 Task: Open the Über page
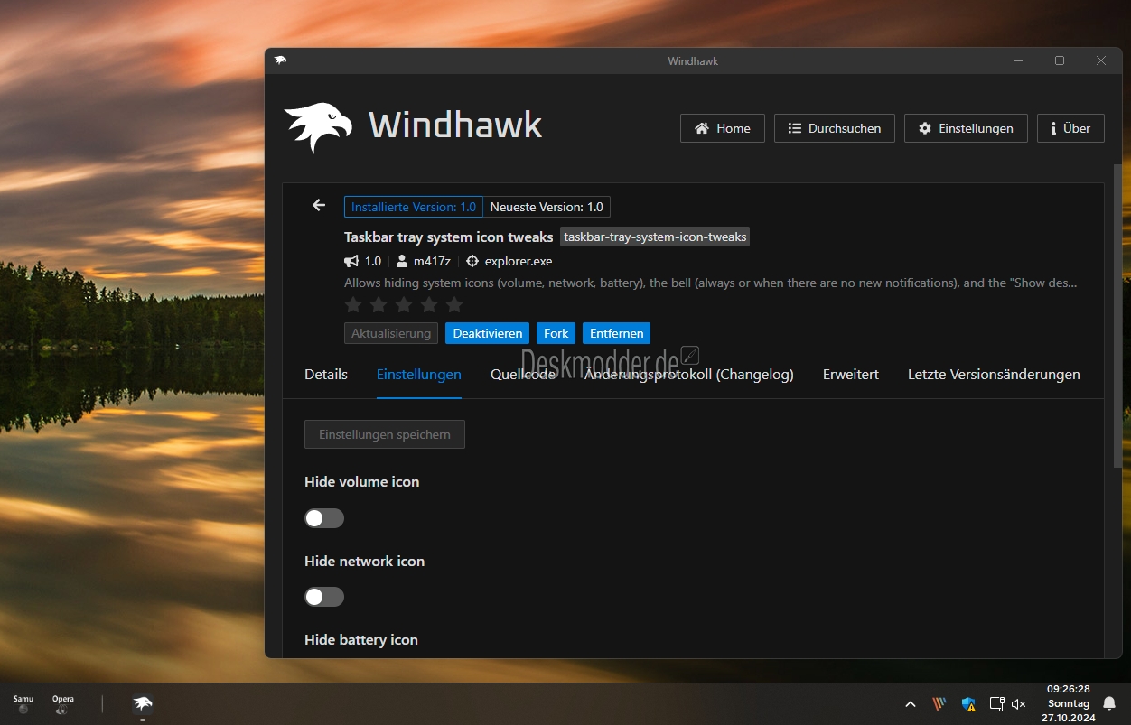(1070, 128)
